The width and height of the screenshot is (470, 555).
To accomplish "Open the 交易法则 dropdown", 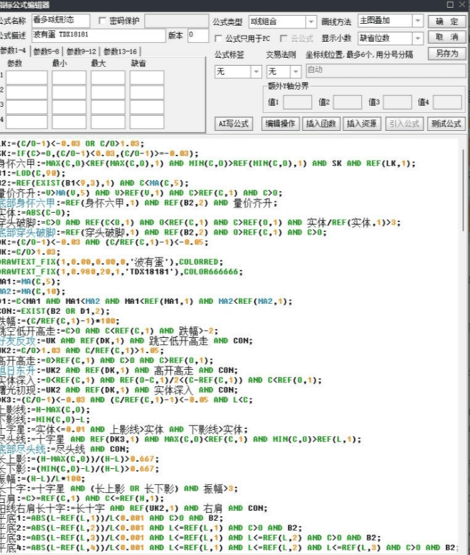I will coord(295,71).
